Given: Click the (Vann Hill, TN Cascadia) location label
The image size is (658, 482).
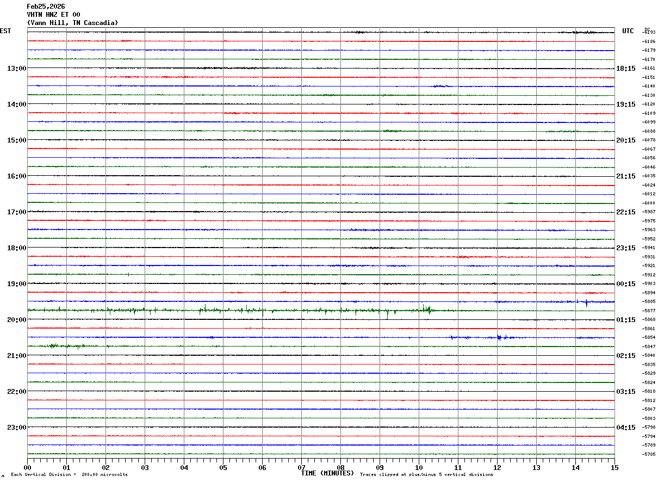Looking at the screenshot, I should [x=72, y=23].
